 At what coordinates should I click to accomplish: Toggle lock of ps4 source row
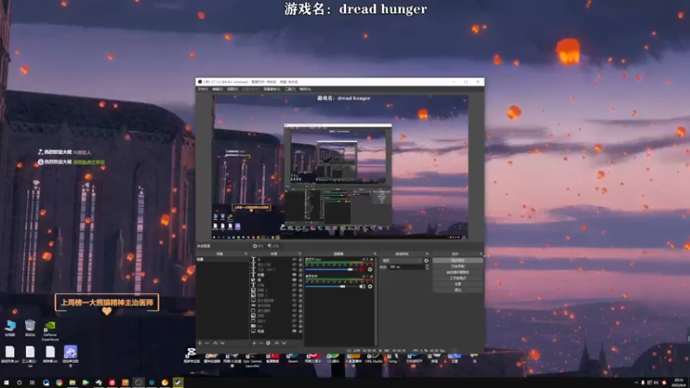300,326
